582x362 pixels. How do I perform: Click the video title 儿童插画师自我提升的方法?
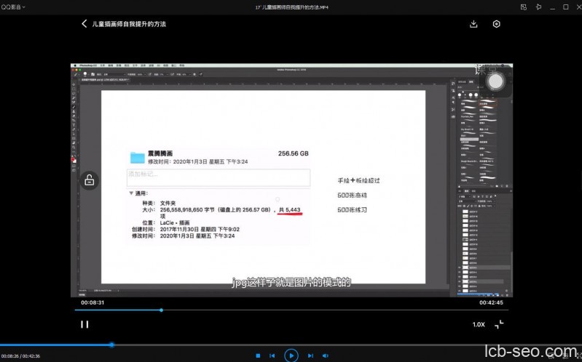129,24
